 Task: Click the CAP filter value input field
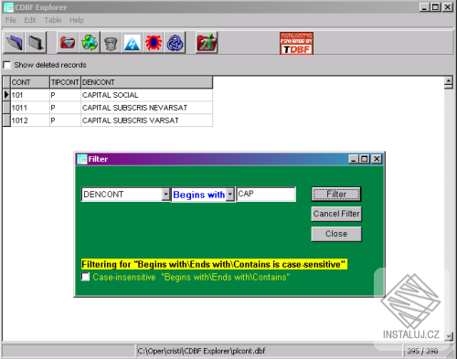pos(266,195)
